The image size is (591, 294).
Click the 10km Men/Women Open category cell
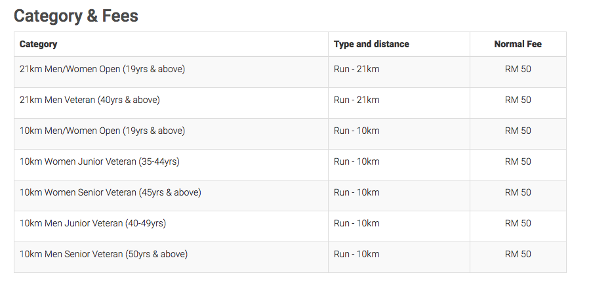[x=171, y=134]
